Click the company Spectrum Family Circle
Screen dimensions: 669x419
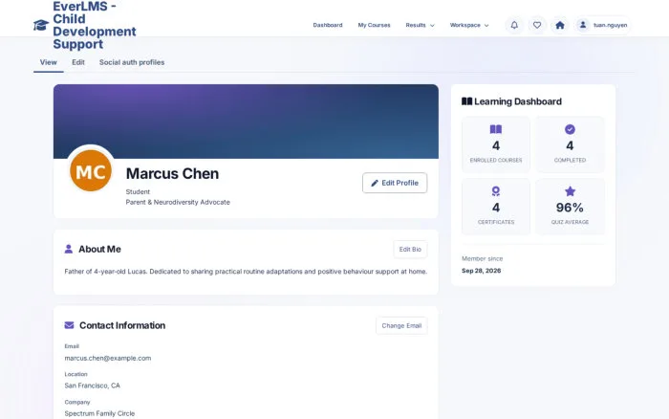click(99, 413)
